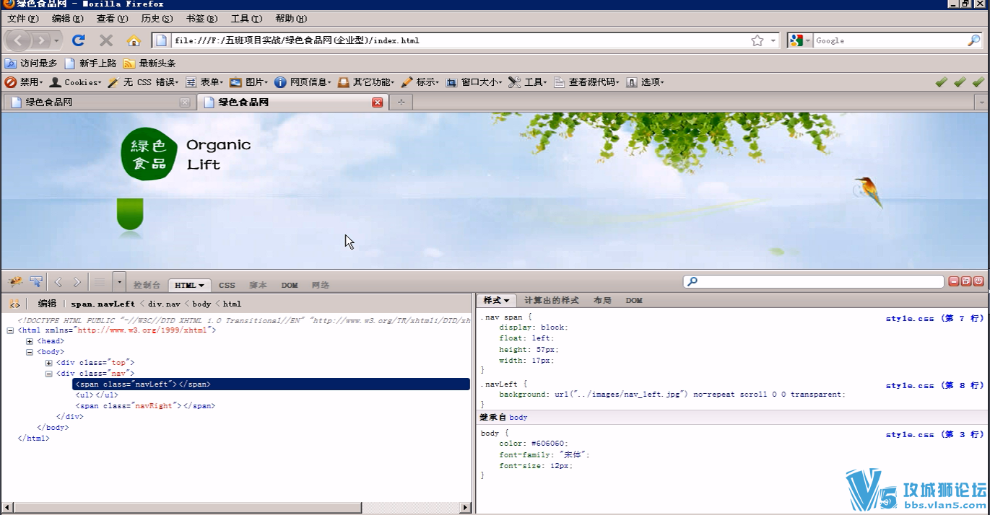Open the 选项 (Options) toolbar menu
The width and height of the screenshot is (990, 515).
point(644,82)
